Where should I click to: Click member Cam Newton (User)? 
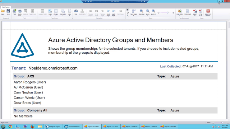pos(28,92)
